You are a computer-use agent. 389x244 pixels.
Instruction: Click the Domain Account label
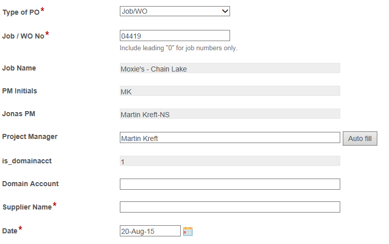click(30, 184)
